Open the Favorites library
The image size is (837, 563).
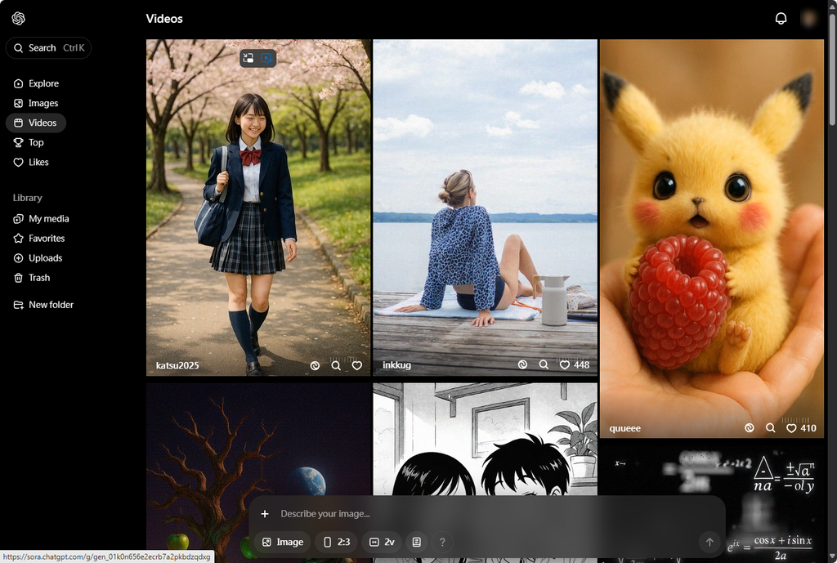point(39,239)
